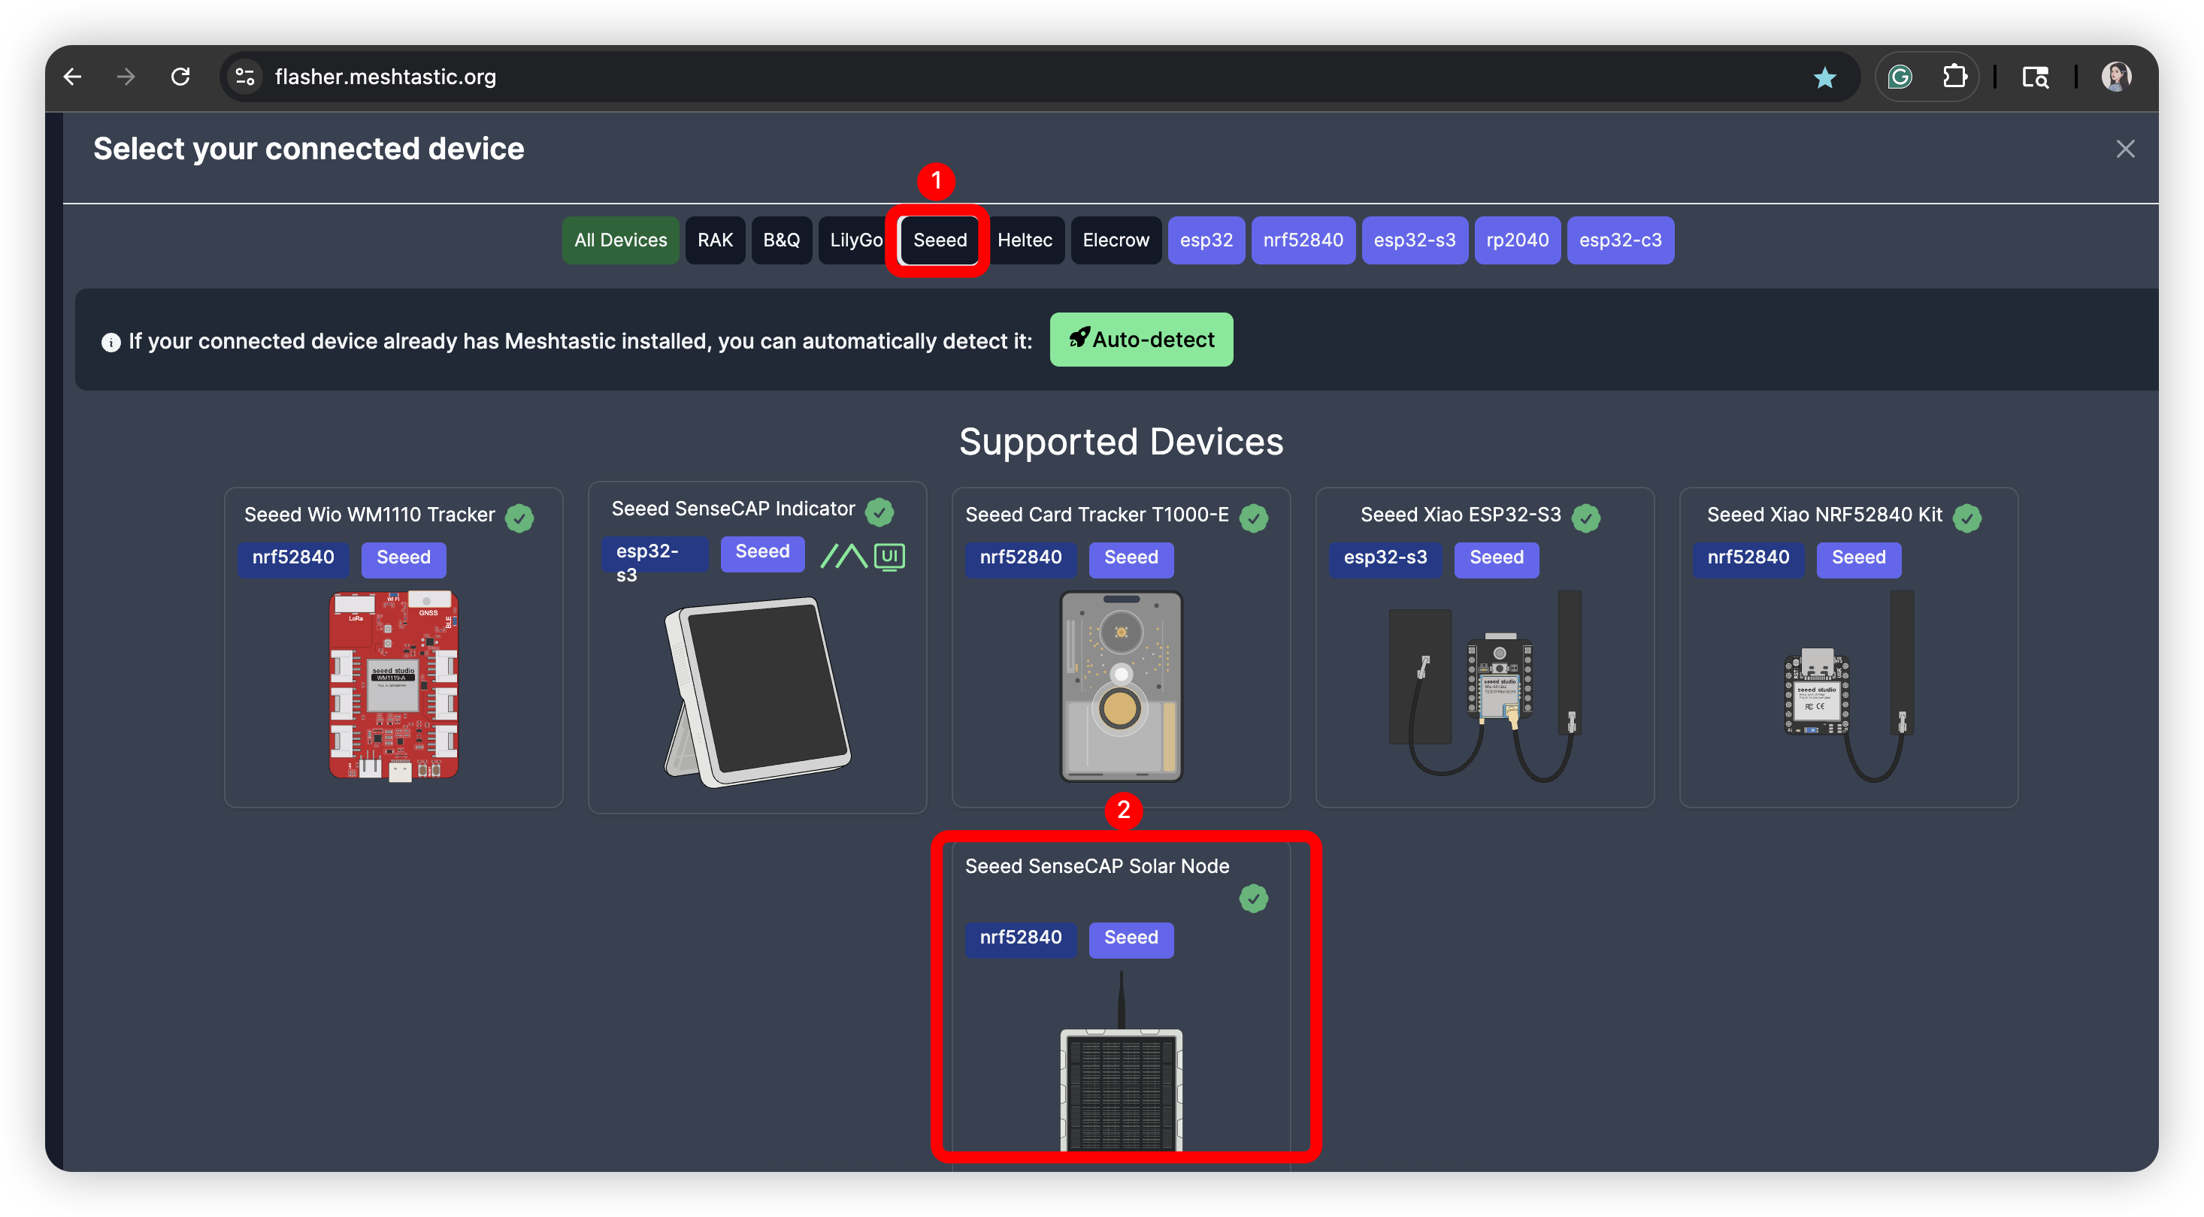Go back in browser history

click(73, 77)
